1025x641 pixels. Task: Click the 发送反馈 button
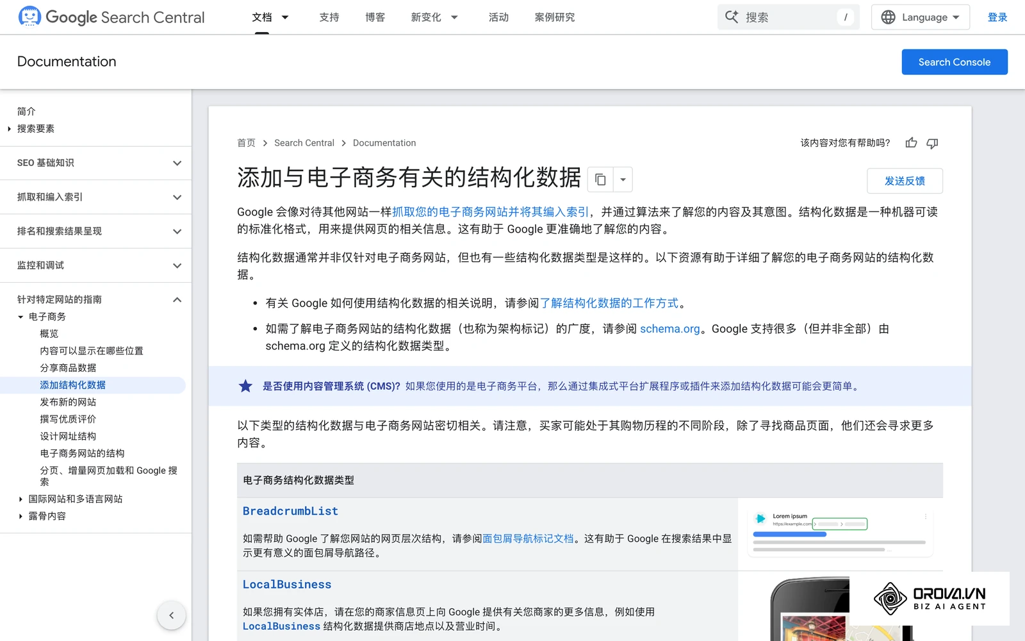pyautogui.click(x=905, y=181)
